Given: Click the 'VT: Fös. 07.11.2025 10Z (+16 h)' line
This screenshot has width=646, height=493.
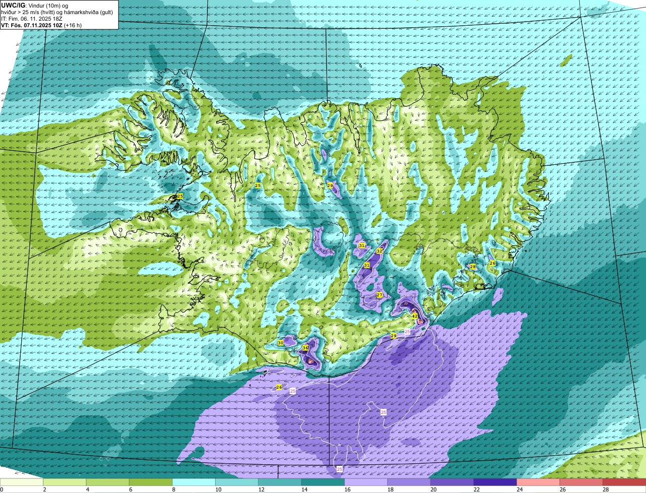Looking at the screenshot, I should click(x=41, y=25).
